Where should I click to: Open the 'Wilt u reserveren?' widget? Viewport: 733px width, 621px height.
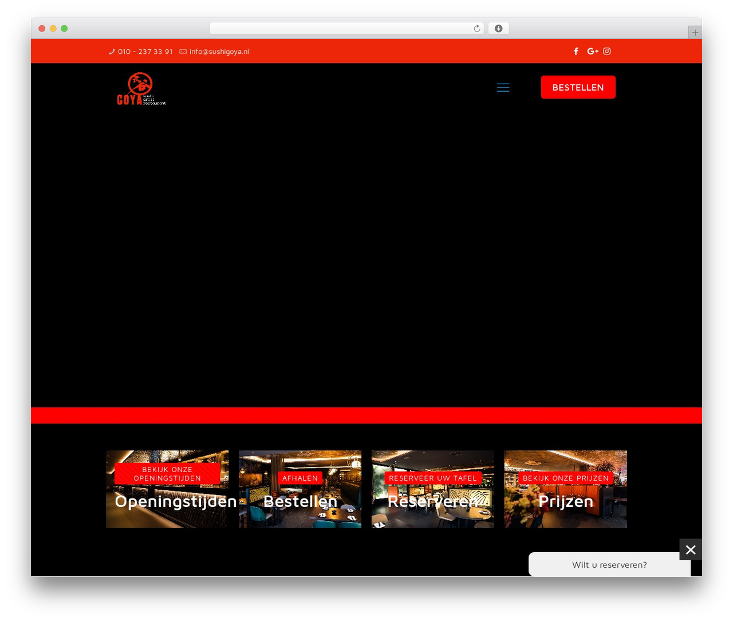pyautogui.click(x=609, y=564)
